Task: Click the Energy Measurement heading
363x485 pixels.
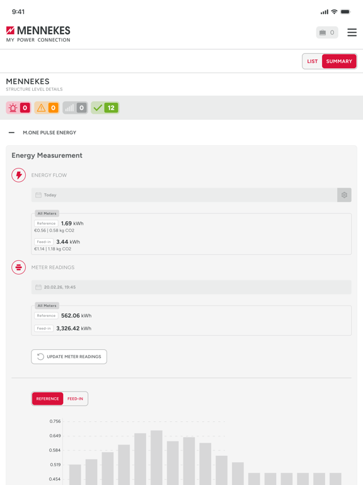Action: click(x=47, y=155)
